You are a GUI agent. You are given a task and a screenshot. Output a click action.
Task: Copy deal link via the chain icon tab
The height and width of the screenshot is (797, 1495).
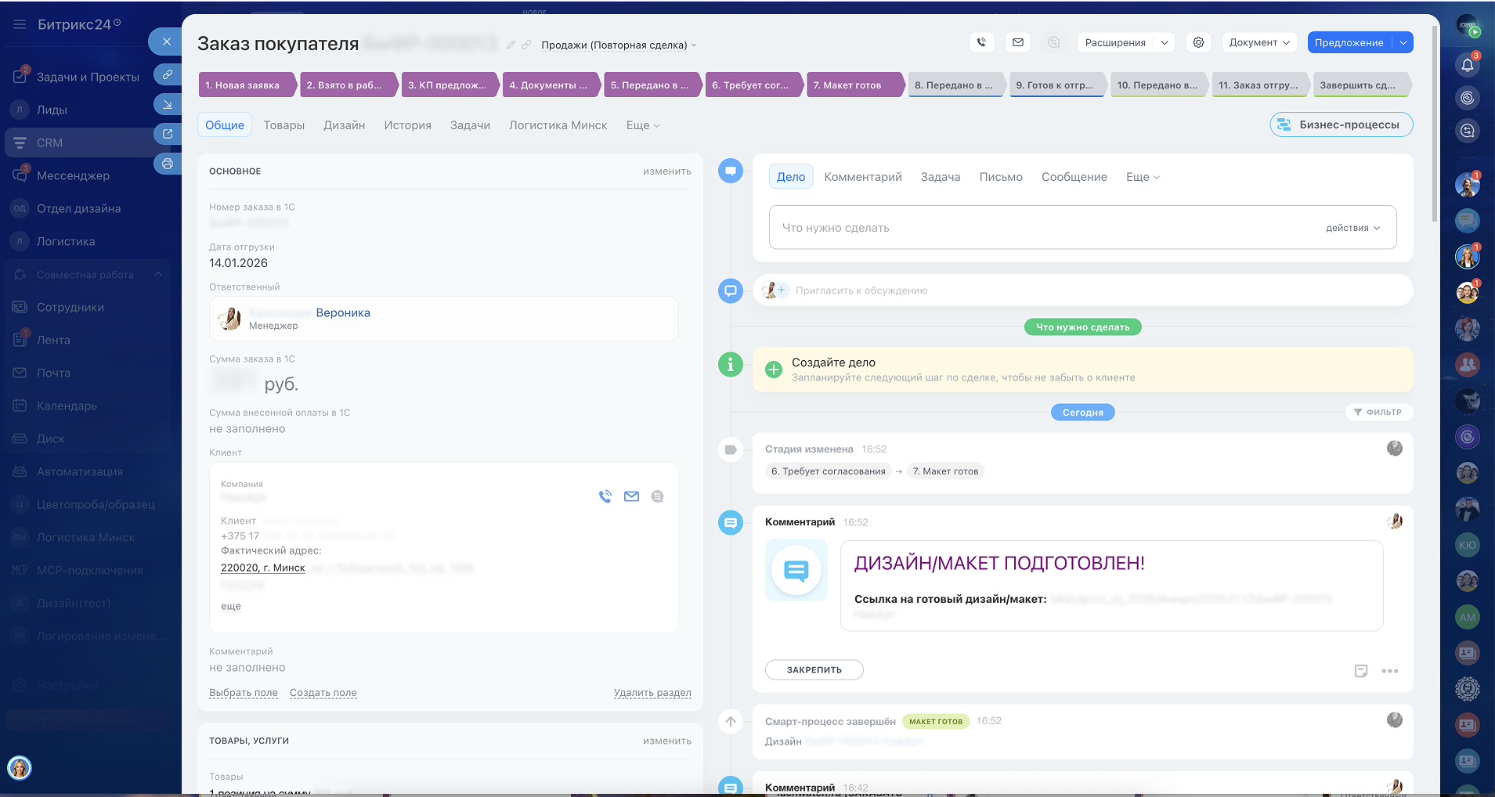168,74
